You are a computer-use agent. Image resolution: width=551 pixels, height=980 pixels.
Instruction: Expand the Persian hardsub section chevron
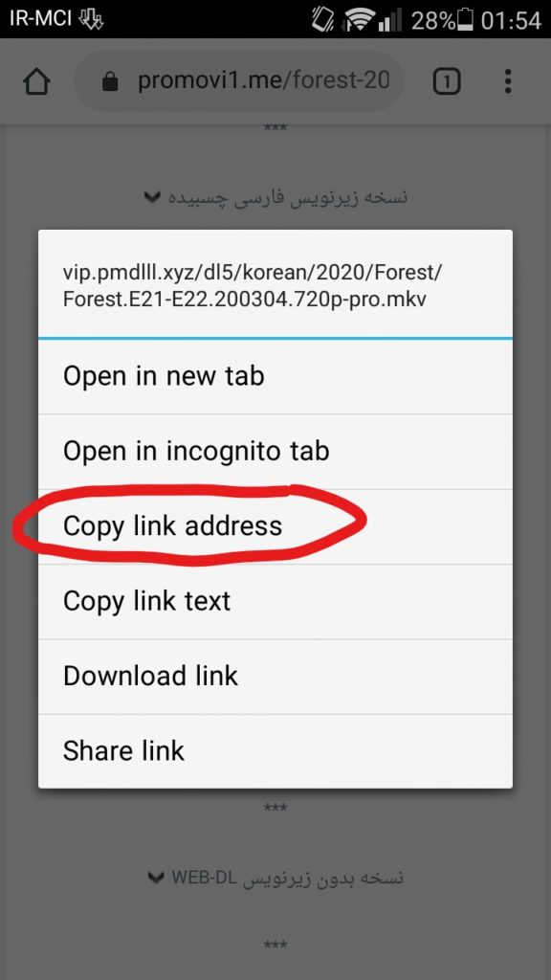click(150, 197)
